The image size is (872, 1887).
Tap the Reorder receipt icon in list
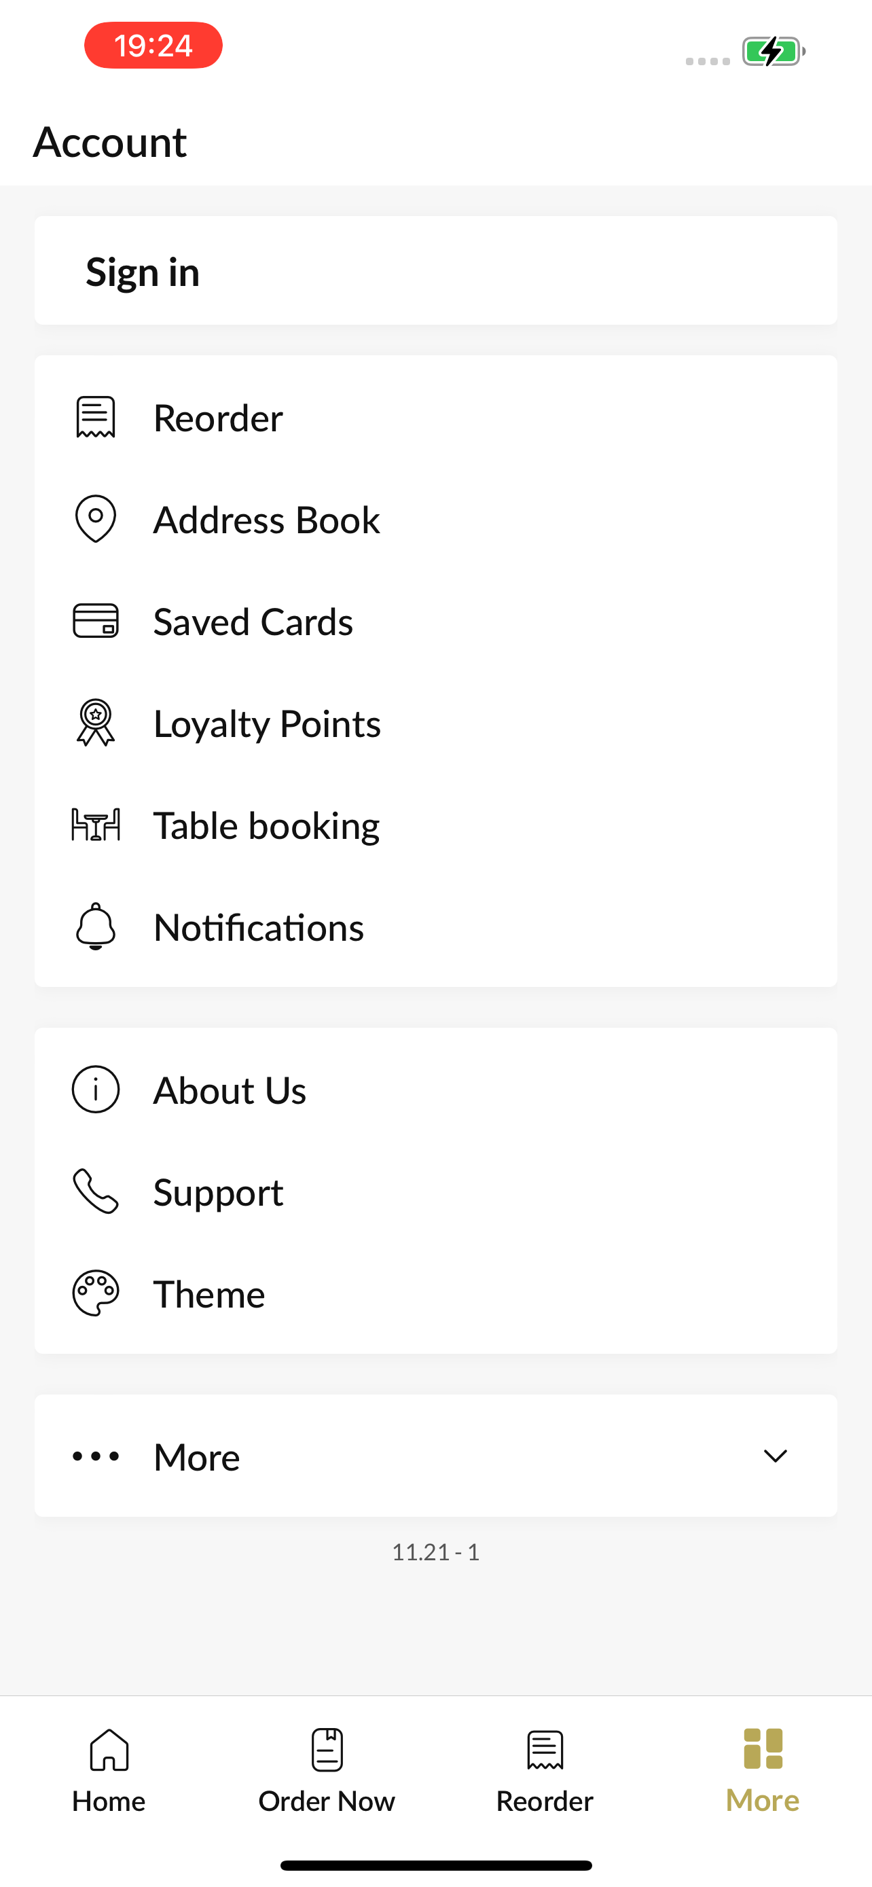[x=96, y=418]
